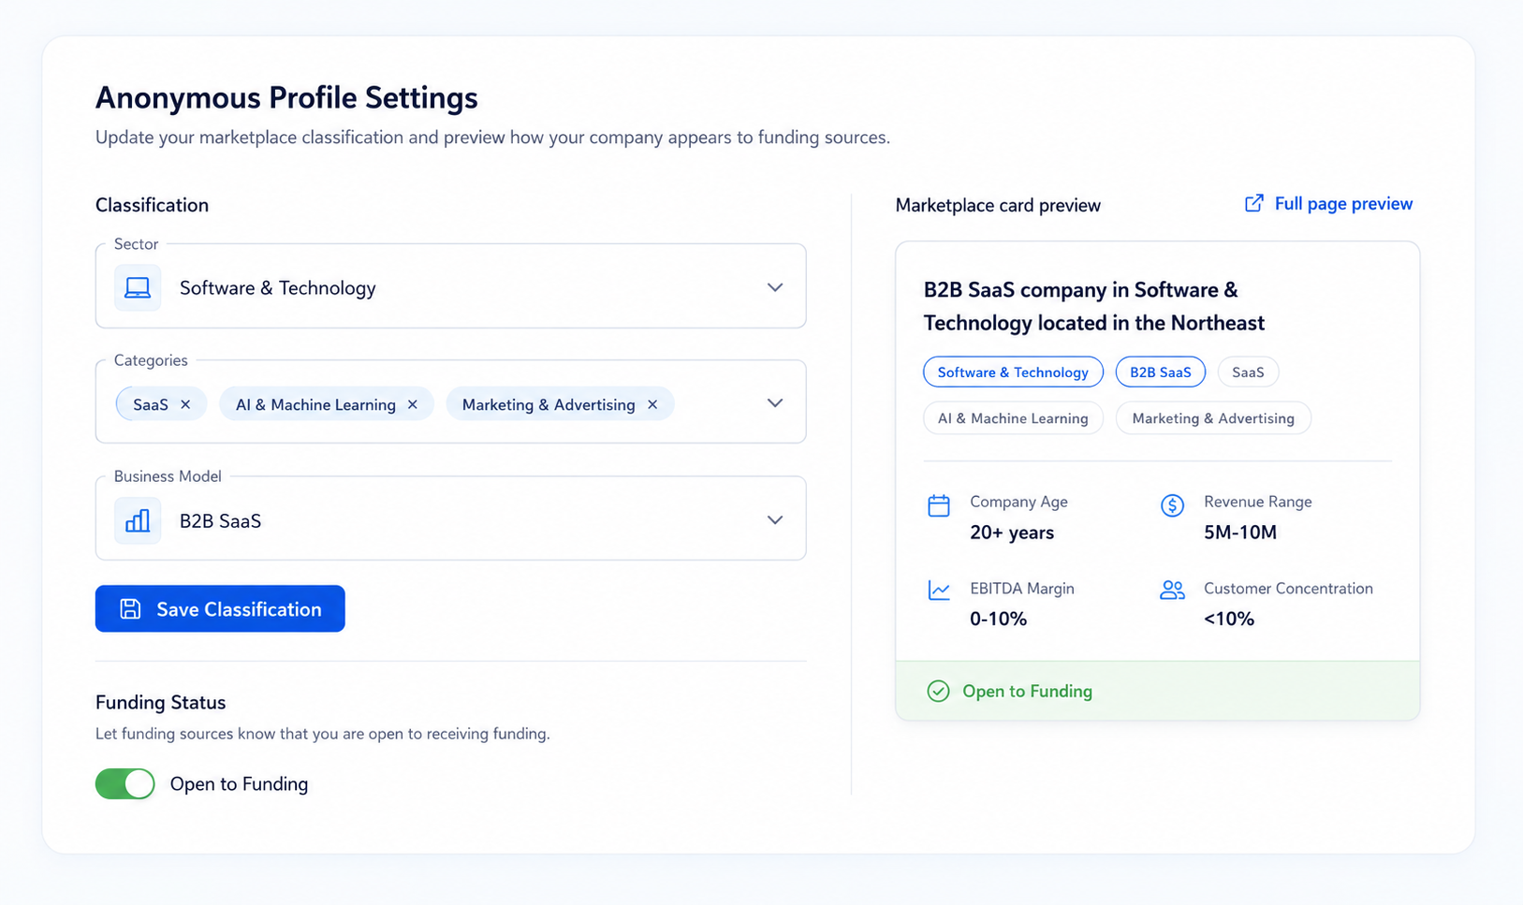1523x905 pixels.
Task: Click the calendar icon next to Company Age
Action: (939, 506)
